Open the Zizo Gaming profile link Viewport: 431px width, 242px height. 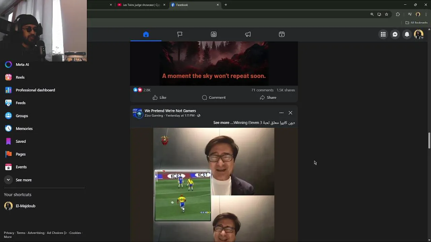pos(154,116)
